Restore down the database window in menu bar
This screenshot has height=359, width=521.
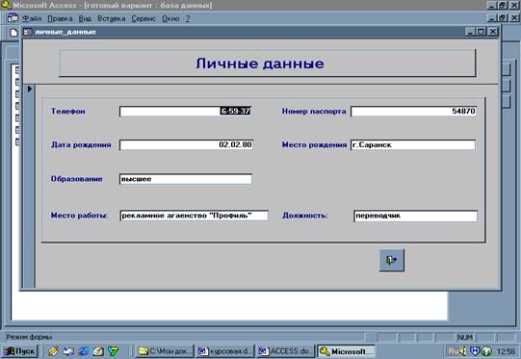(x=502, y=17)
